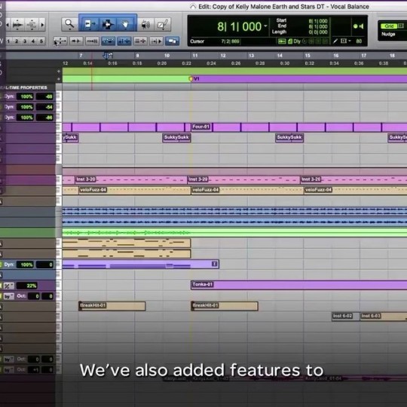This screenshot has width=407, height=407.
Task: Recall zoom preset 1
Action: 8,41
